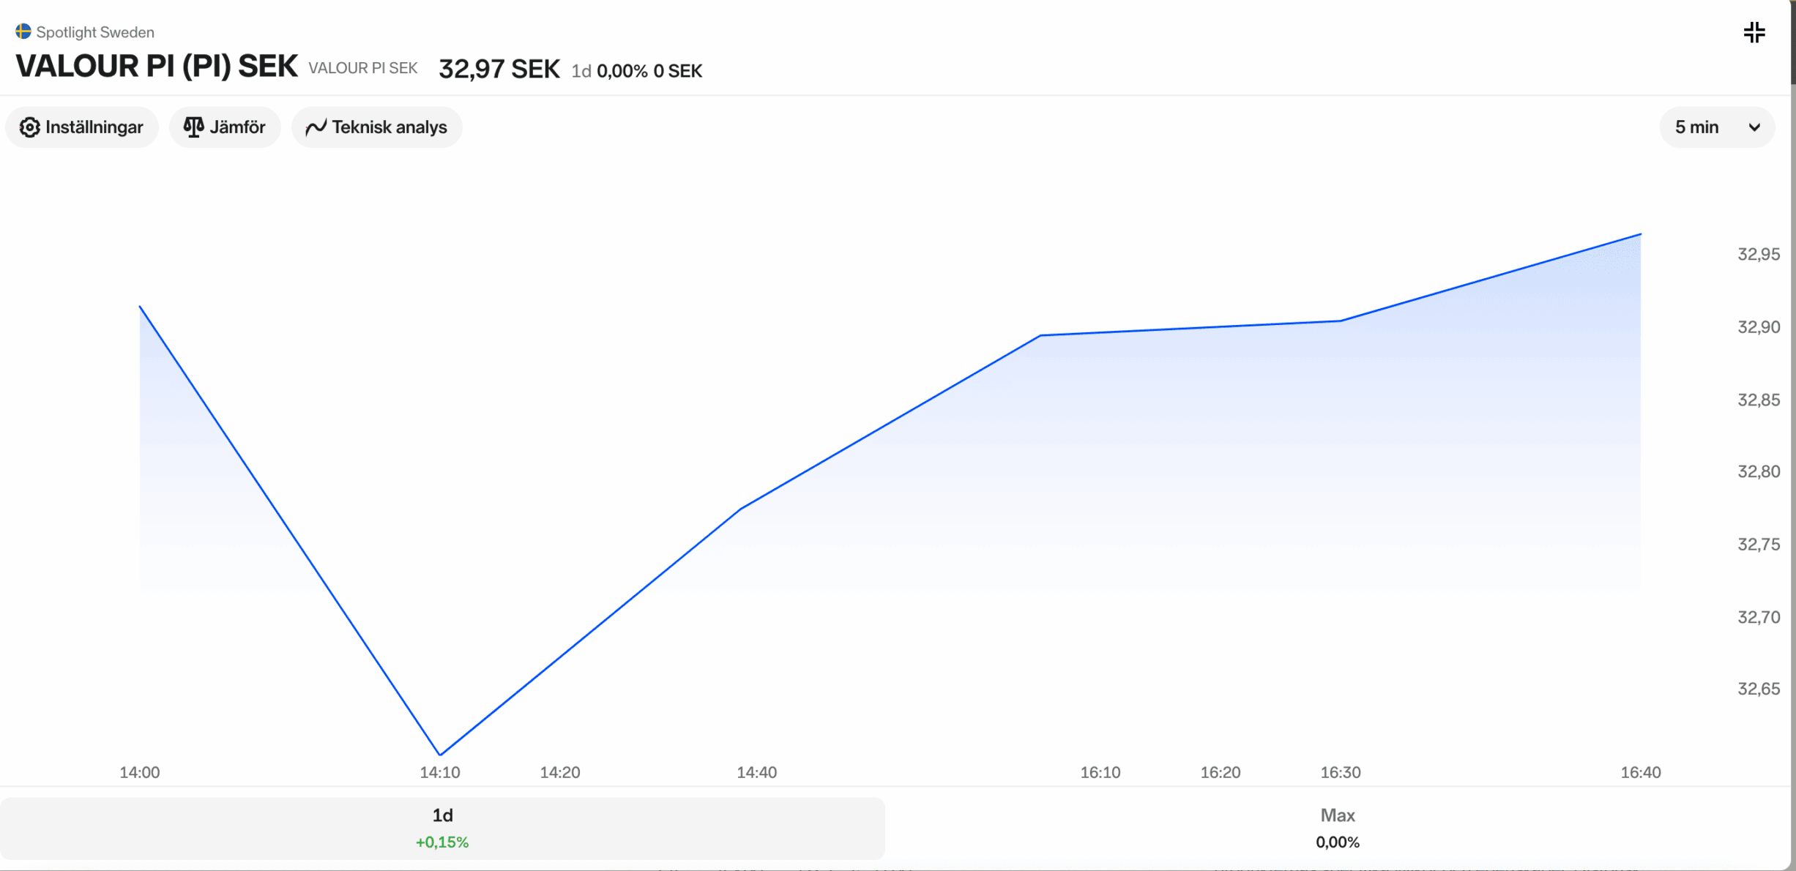Click the 32,95 price axis label
Viewport: 1796px width, 871px height.
coord(1758,254)
